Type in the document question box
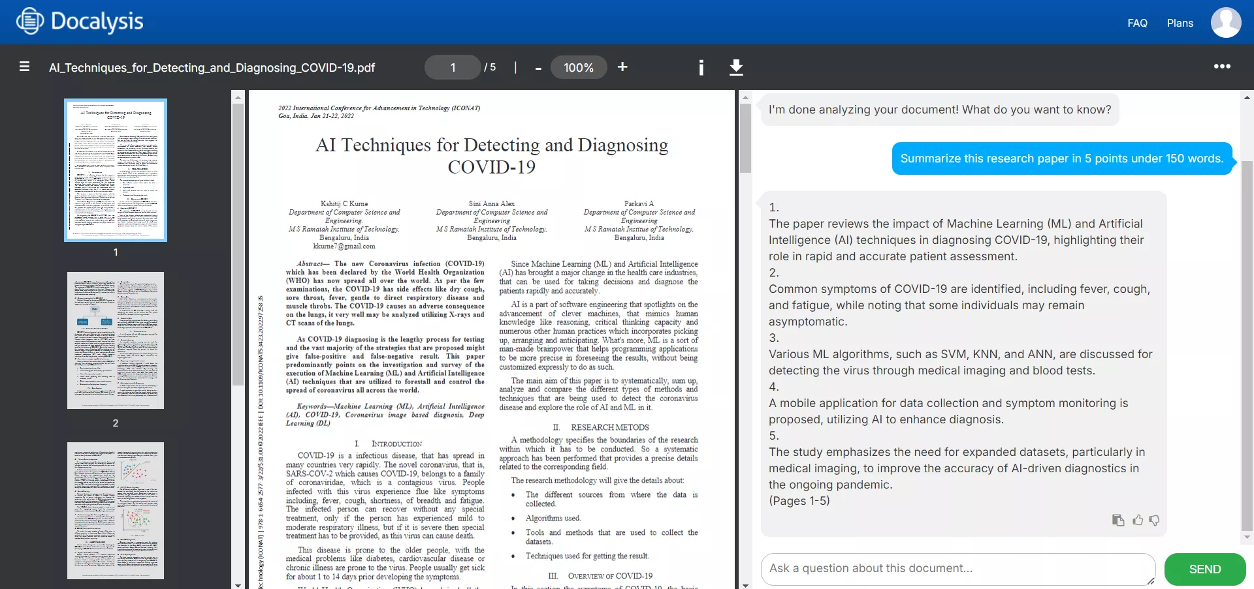Screen dimensions: 1254x589 pyautogui.click(x=957, y=569)
